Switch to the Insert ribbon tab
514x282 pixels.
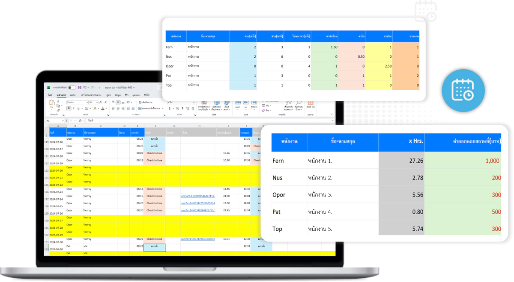point(73,95)
